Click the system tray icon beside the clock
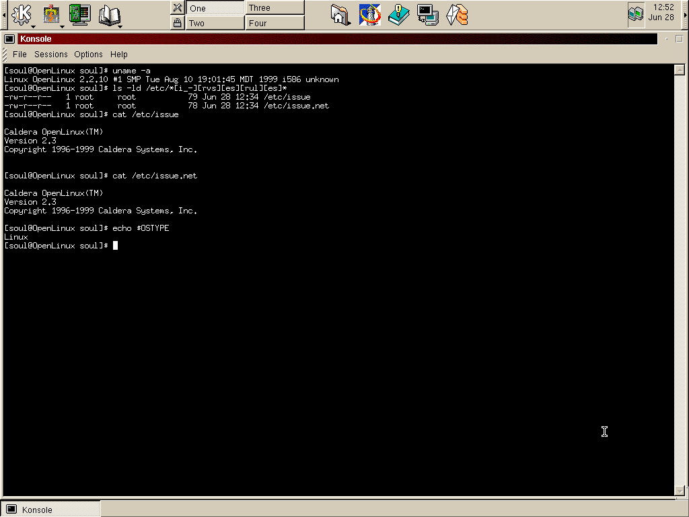The image size is (689, 517). (x=635, y=15)
